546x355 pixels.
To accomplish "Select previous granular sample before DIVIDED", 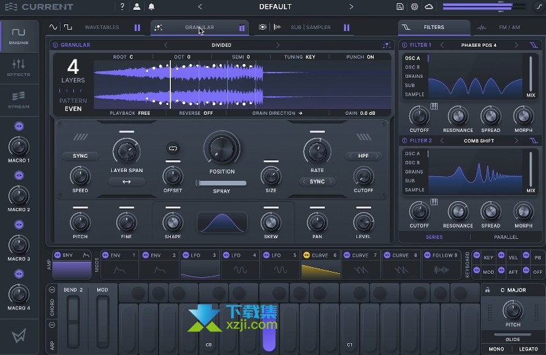I will point(166,45).
